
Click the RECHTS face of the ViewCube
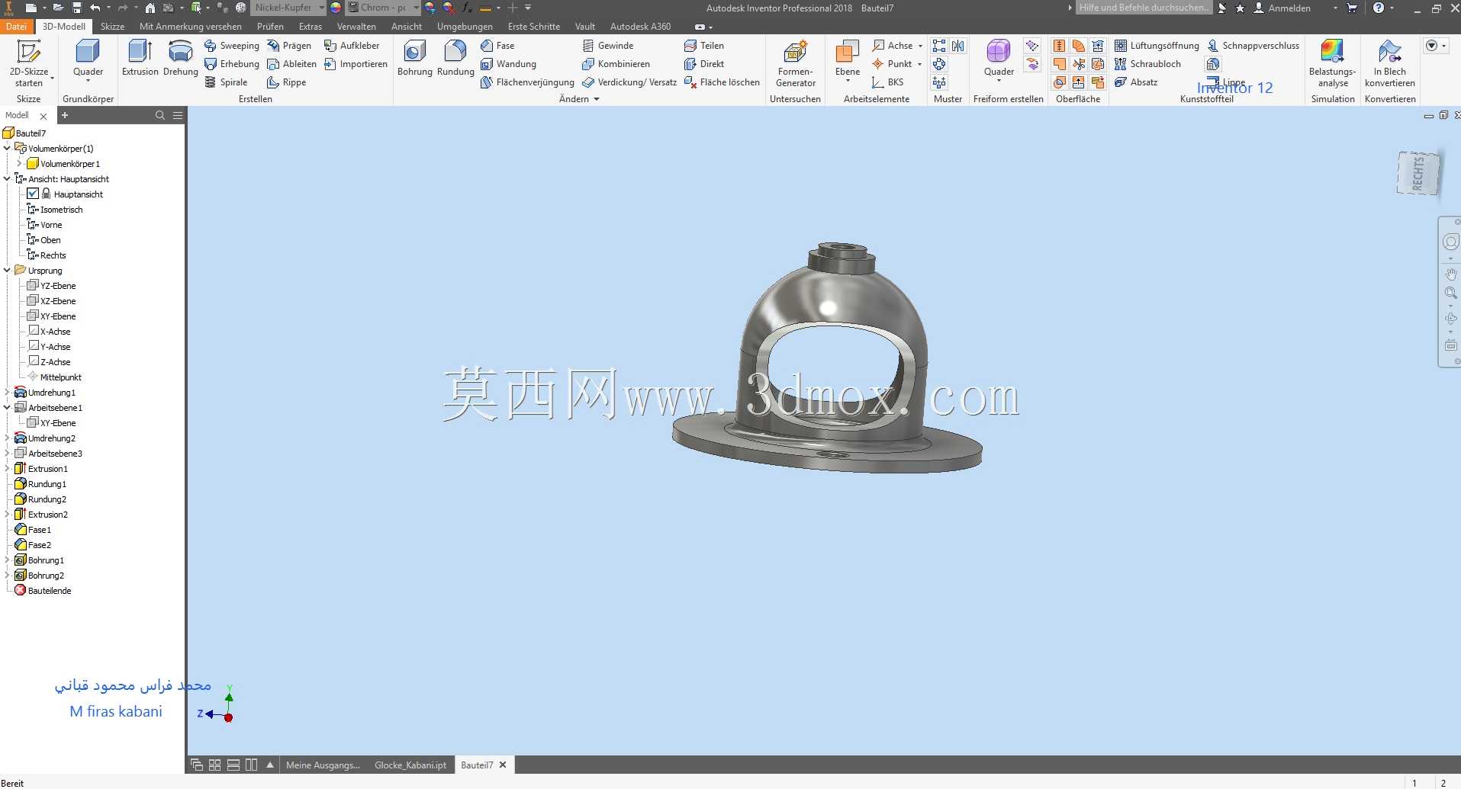point(1418,174)
